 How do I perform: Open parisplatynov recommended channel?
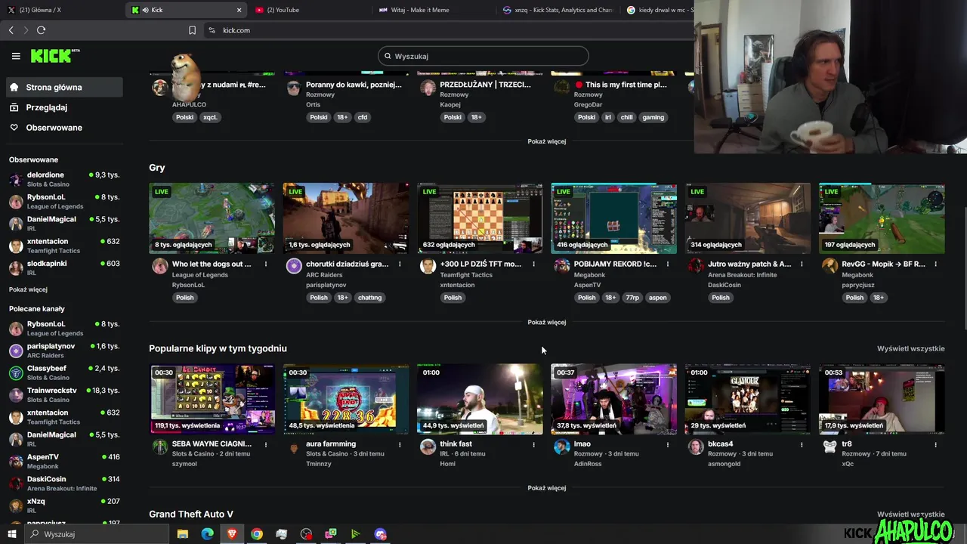click(x=64, y=350)
